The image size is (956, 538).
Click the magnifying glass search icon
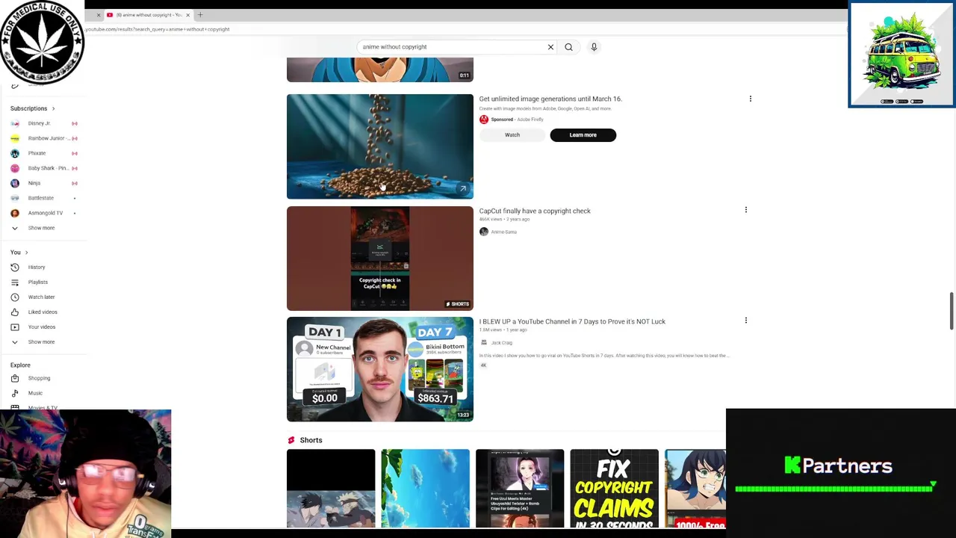click(568, 47)
